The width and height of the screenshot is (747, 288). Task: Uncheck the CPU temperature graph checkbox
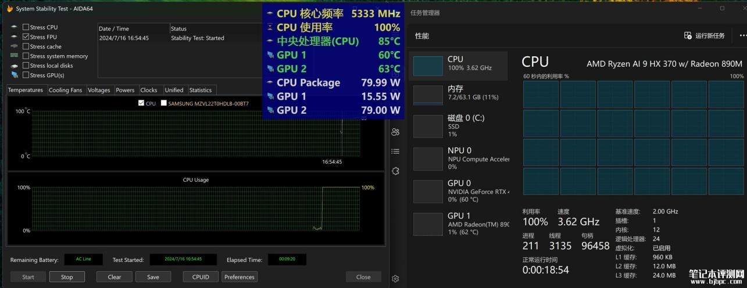coord(141,103)
